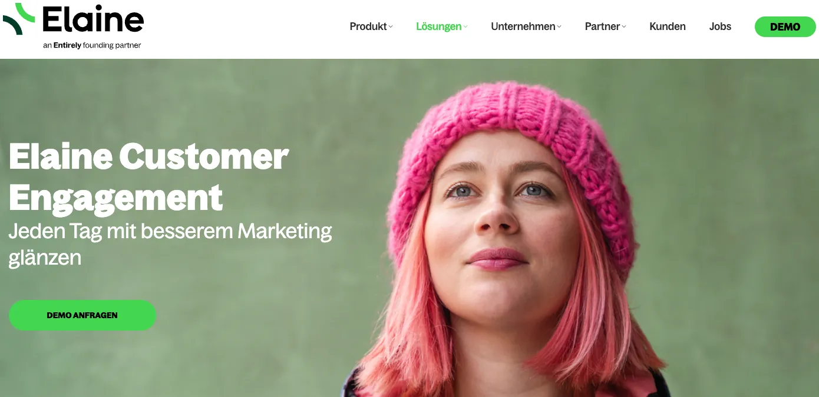Click the green Elaine logo icon
Viewport: 819px width, 397px height.
(x=19, y=18)
